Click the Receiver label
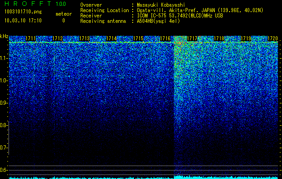This screenshot has height=179, width=282. [91, 16]
